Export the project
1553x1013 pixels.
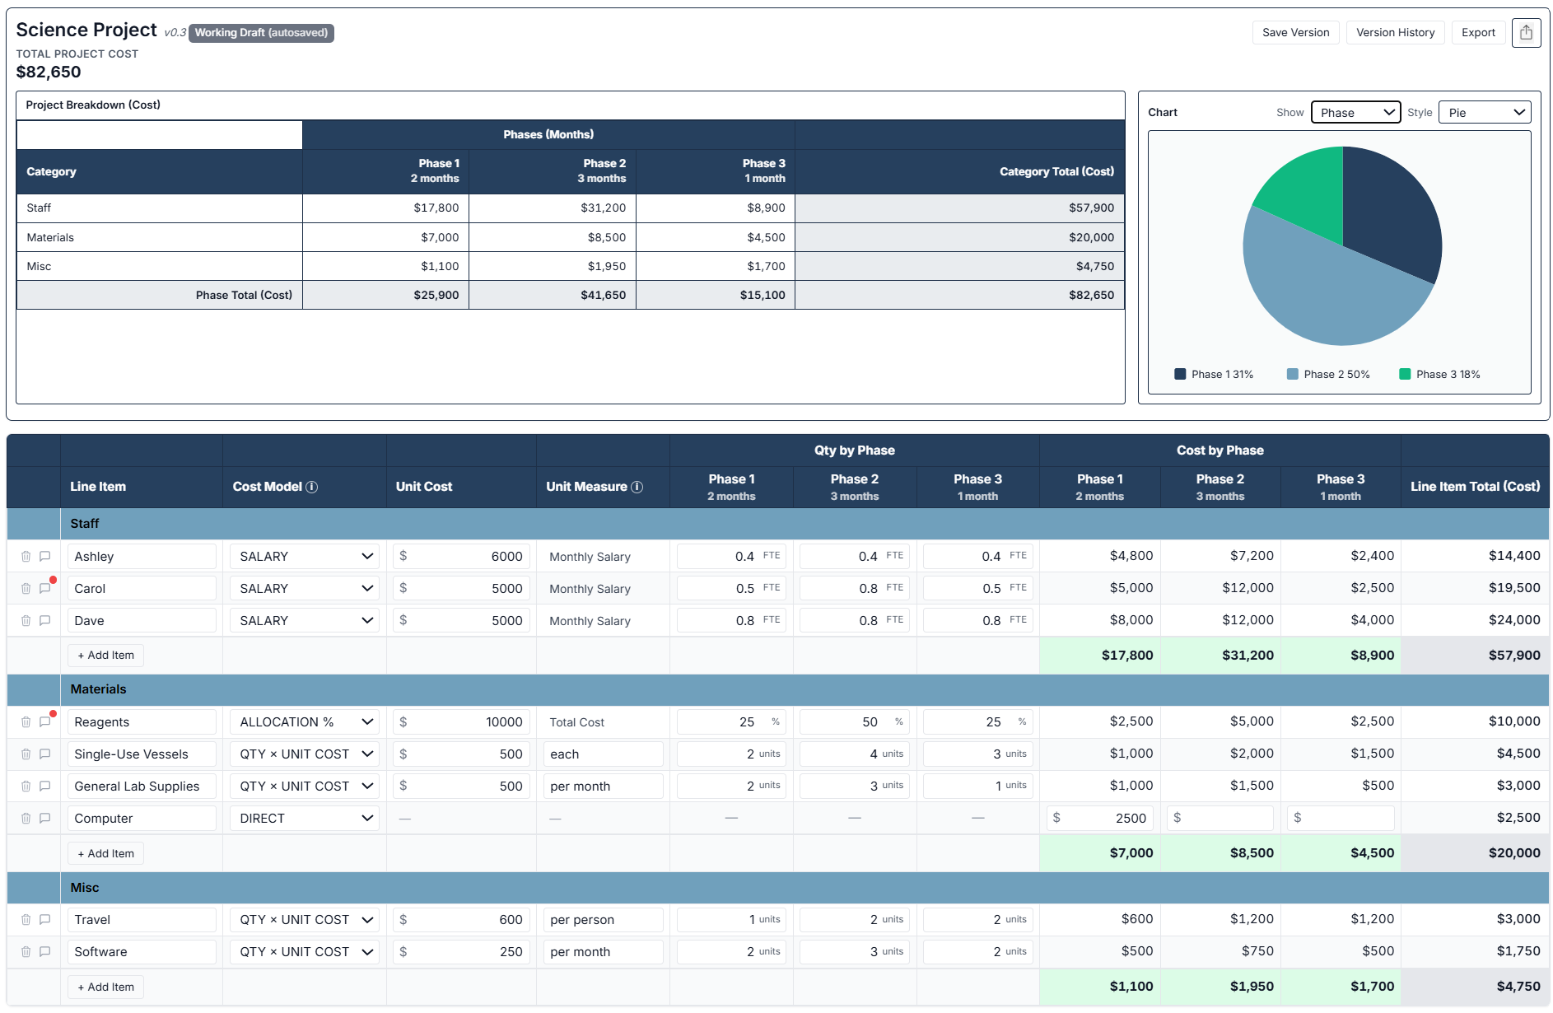(x=1478, y=32)
